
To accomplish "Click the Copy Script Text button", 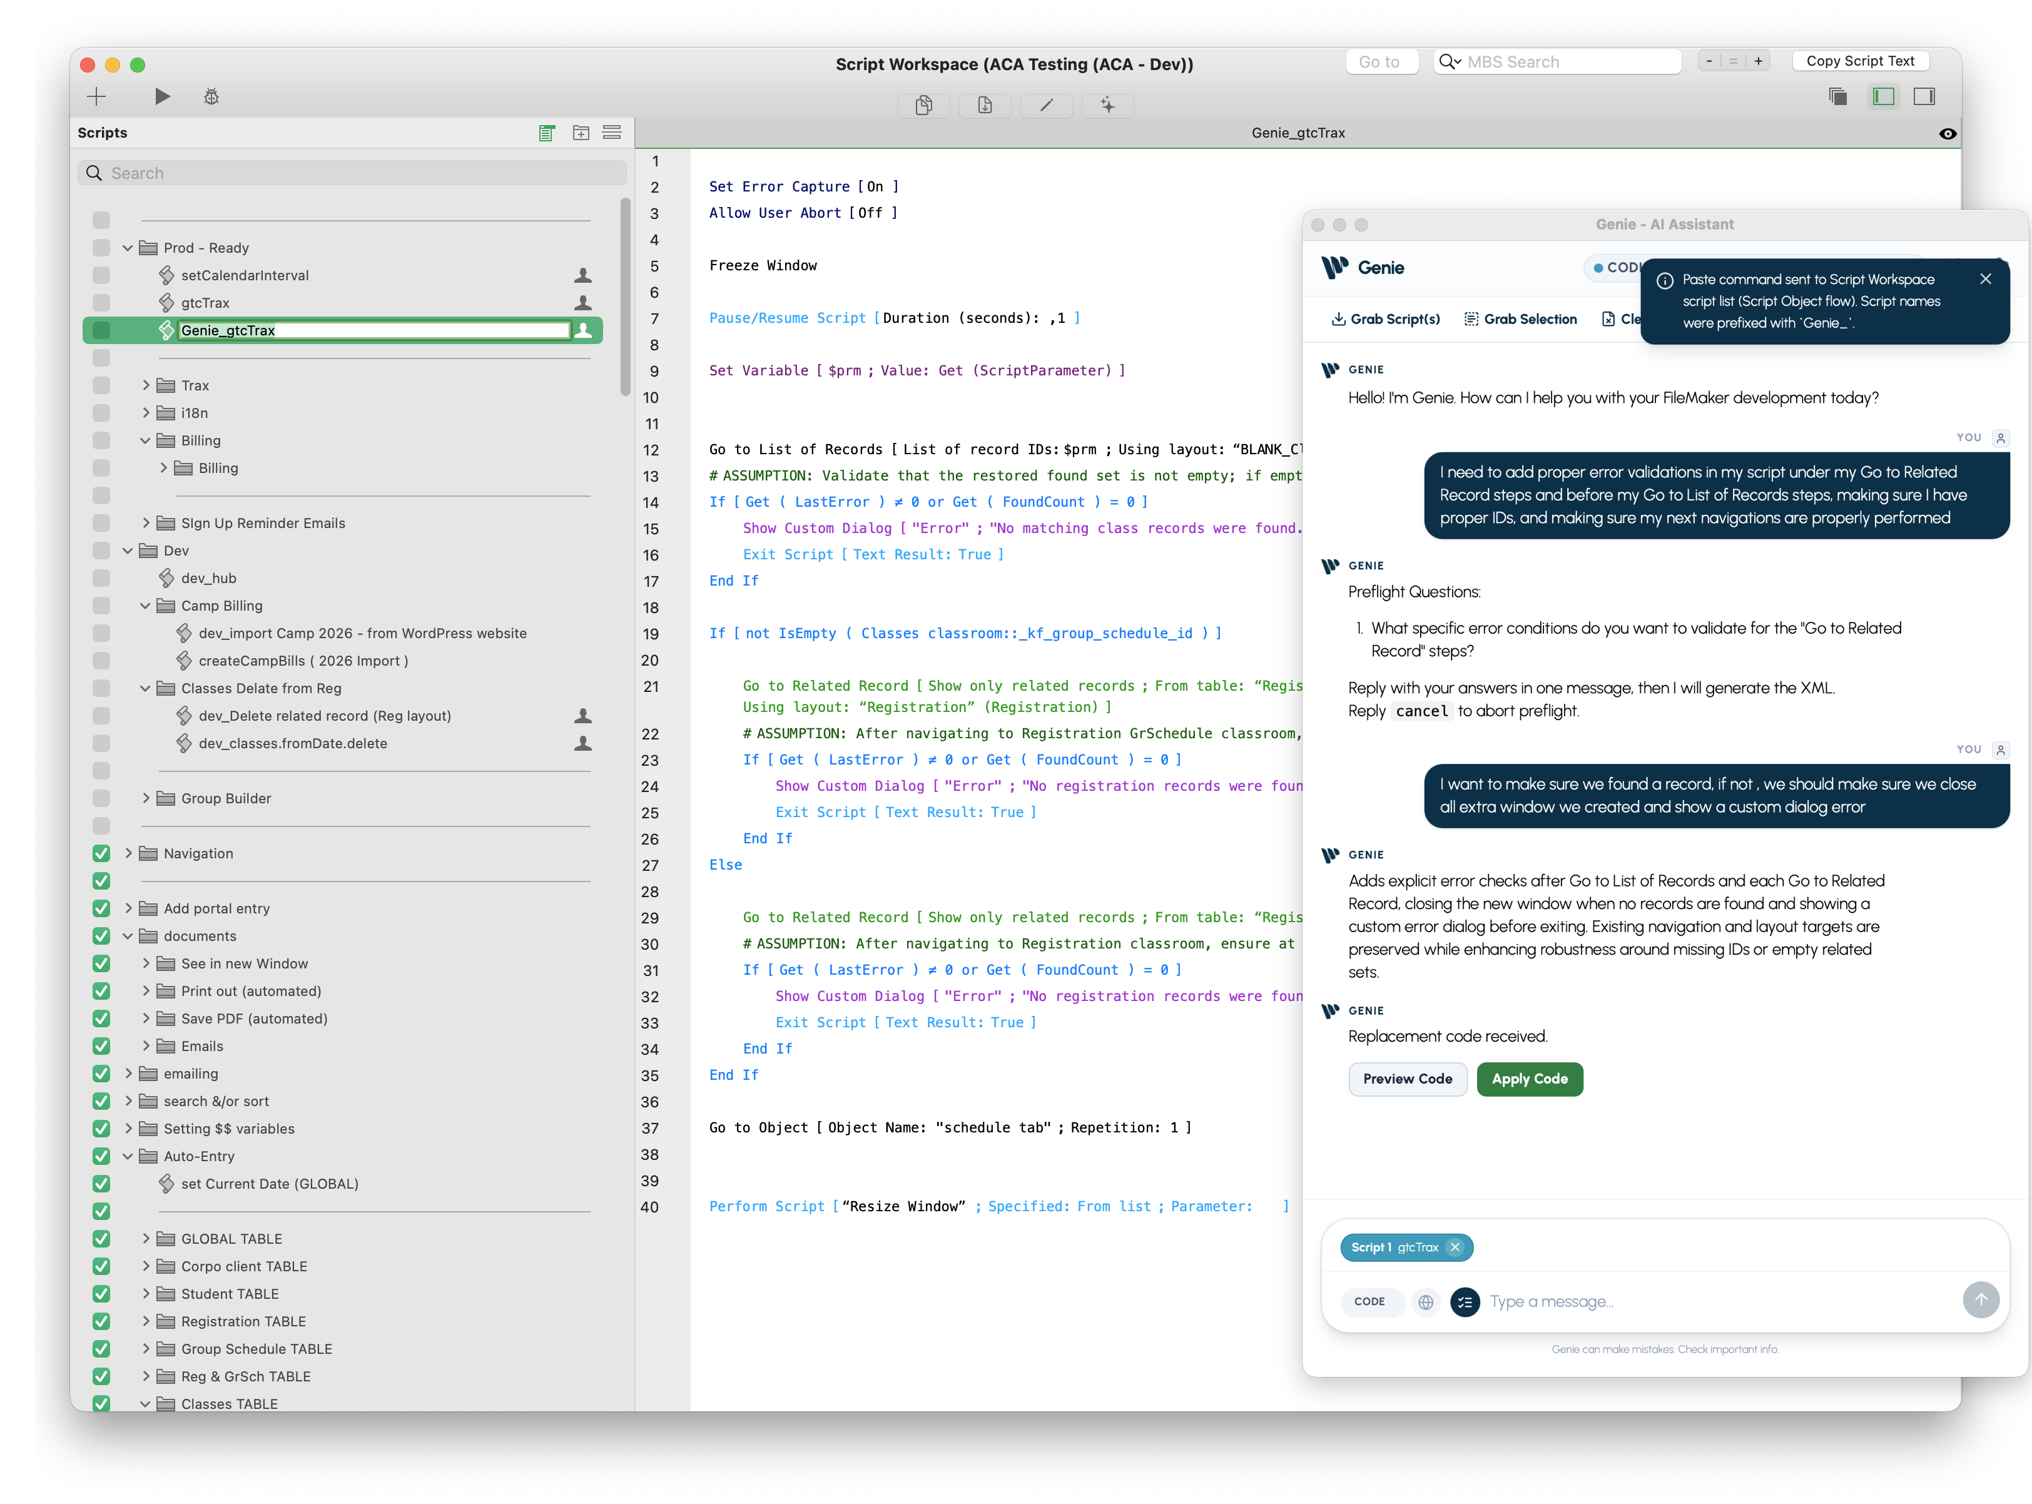I will point(1861,60).
